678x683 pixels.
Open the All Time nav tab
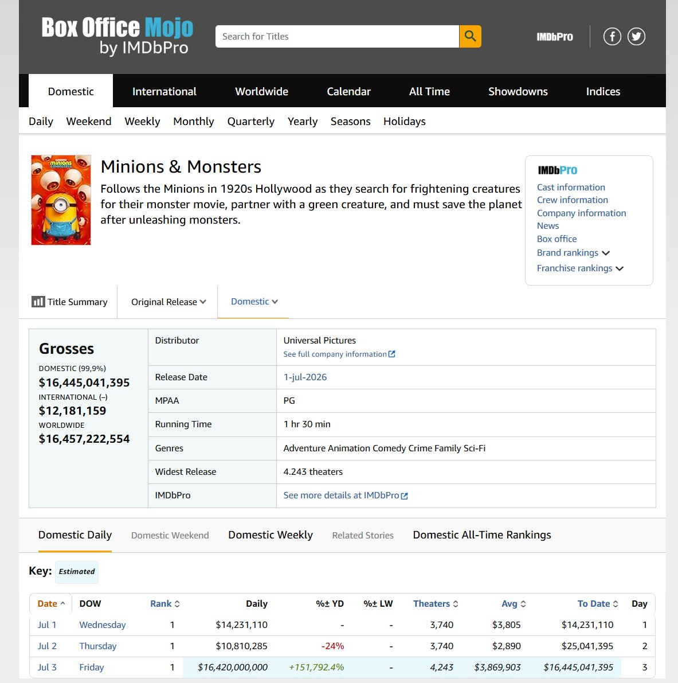429,91
